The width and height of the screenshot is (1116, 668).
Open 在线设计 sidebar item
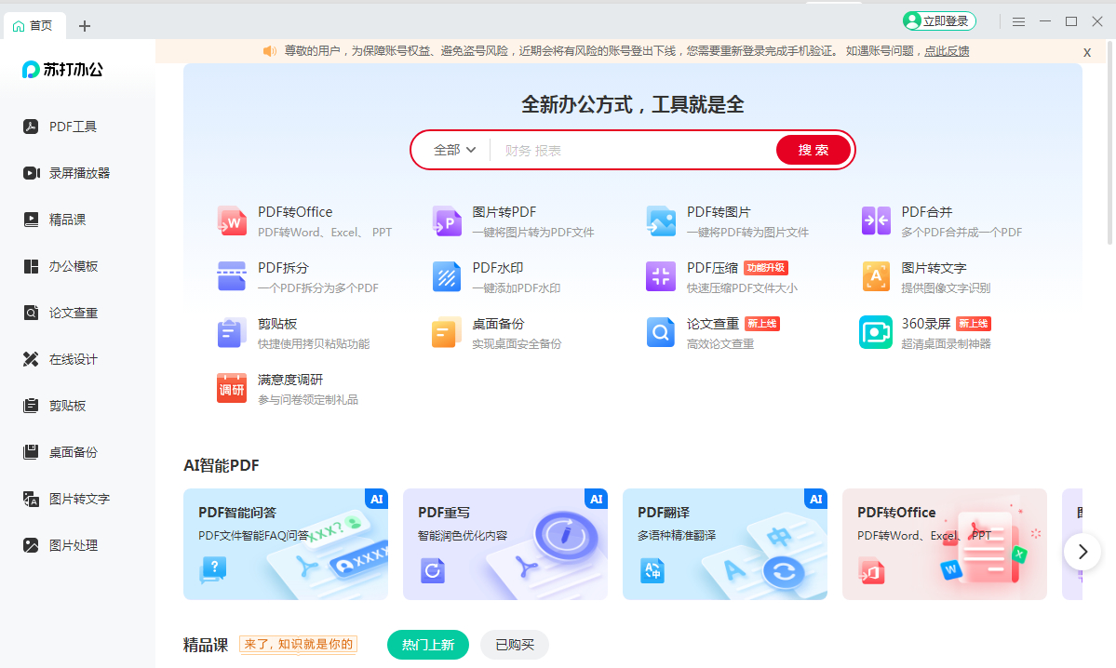(x=61, y=359)
